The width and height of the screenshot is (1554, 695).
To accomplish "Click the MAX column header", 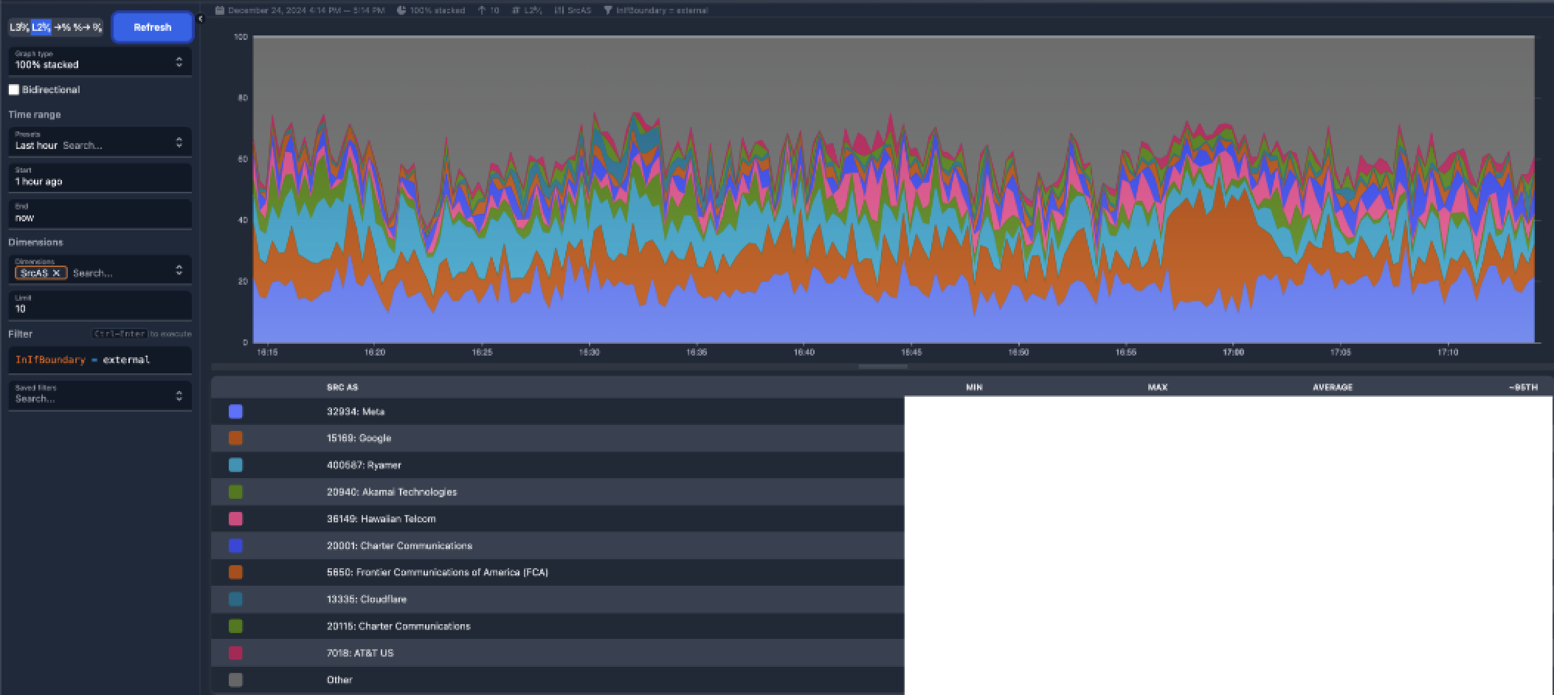I will 1157,387.
